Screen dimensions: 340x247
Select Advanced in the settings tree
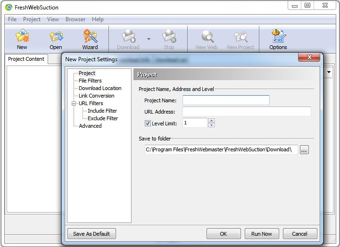tap(90, 126)
